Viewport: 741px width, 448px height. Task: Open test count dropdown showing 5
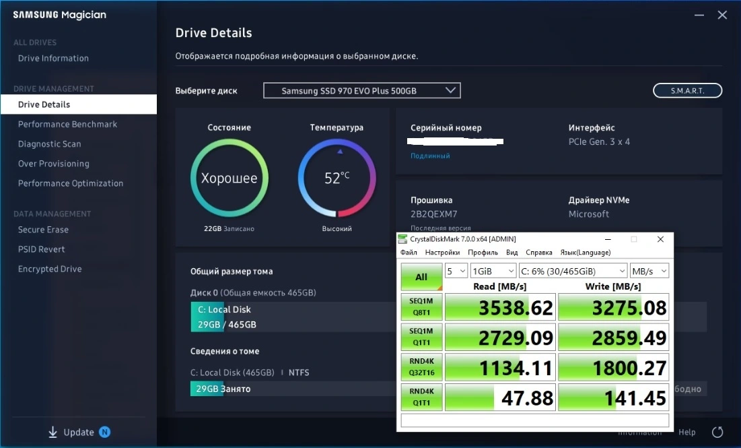tap(456, 271)
